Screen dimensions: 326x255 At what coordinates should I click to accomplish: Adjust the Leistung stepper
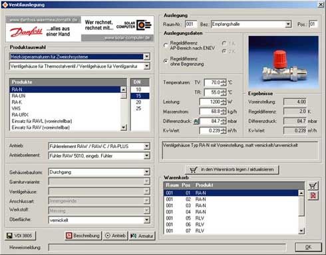[224, 102]
